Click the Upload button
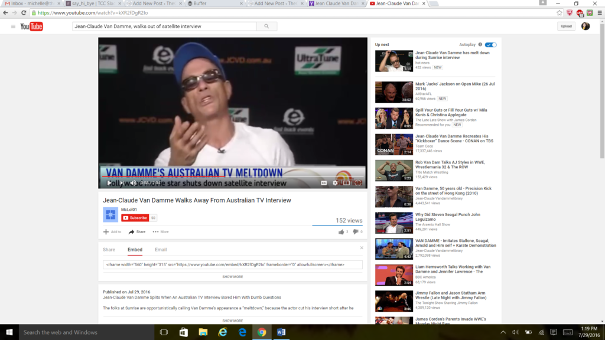 pyautogui.click(x=566, y=27)
